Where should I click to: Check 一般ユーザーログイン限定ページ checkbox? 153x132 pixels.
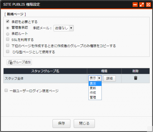[x=6, y=90]
